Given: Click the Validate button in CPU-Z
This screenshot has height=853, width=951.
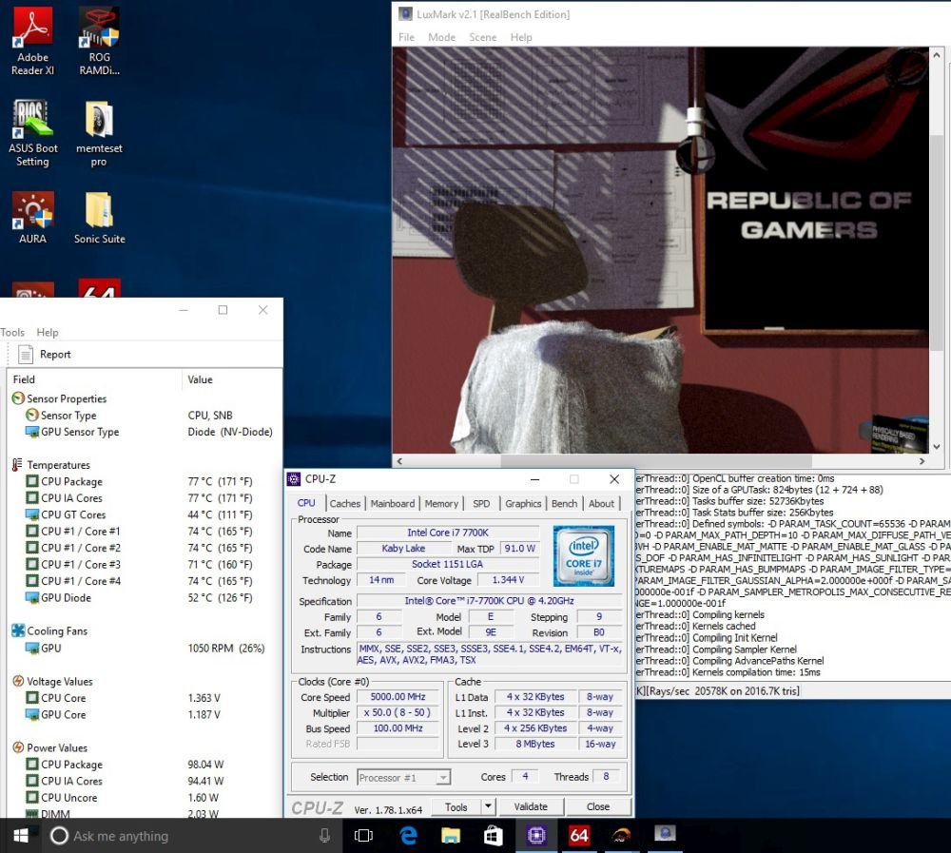Looking at the screenshot, I should coord(531,806).
